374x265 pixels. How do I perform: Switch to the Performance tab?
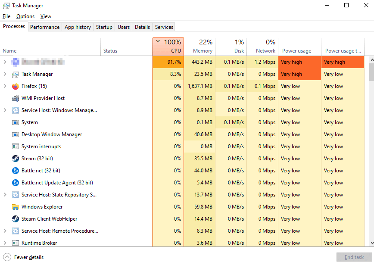click(45, 27)
